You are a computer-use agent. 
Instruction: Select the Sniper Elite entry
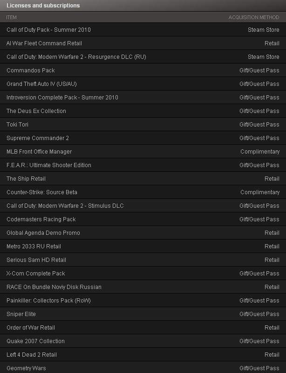143,314
